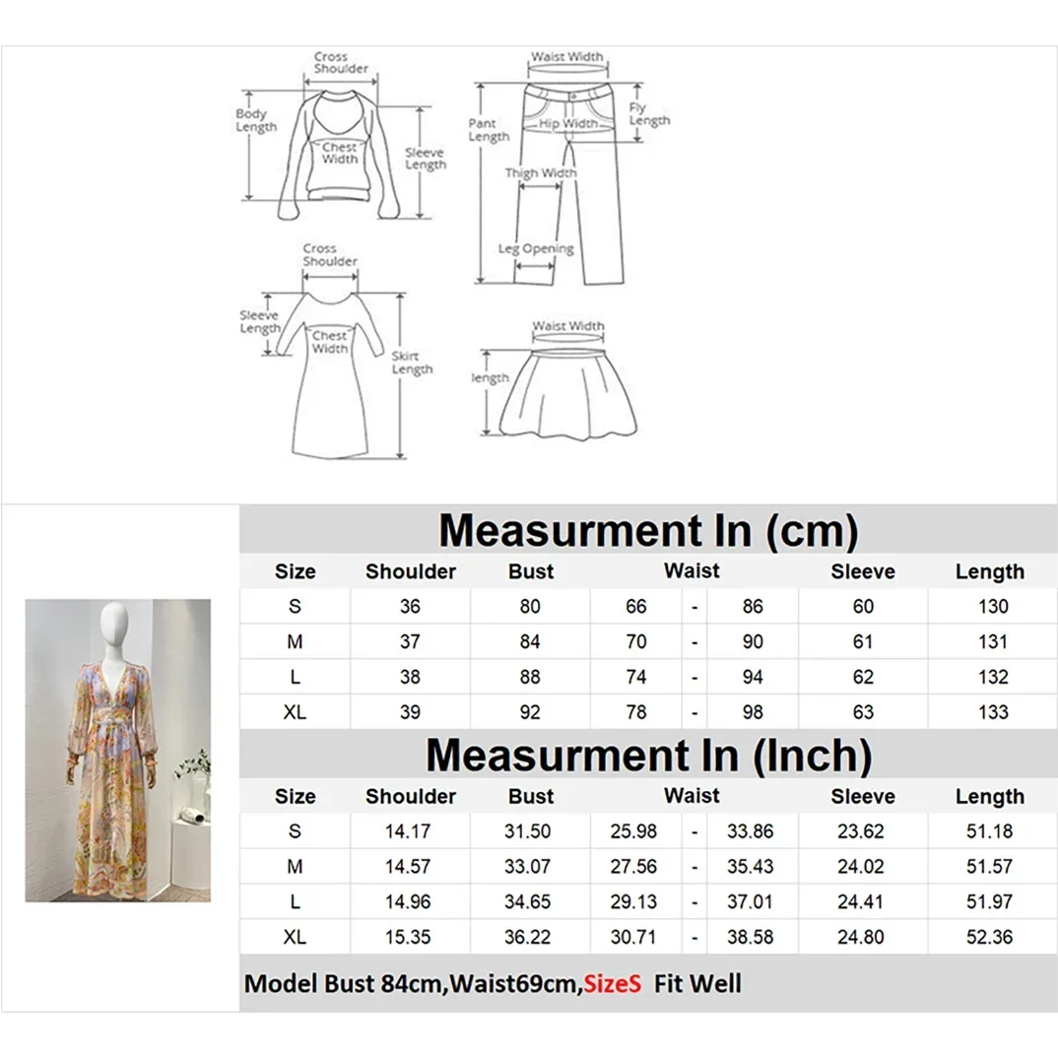
Task: Select bust value 34.65 in inch table
Action: pos(528,901)
